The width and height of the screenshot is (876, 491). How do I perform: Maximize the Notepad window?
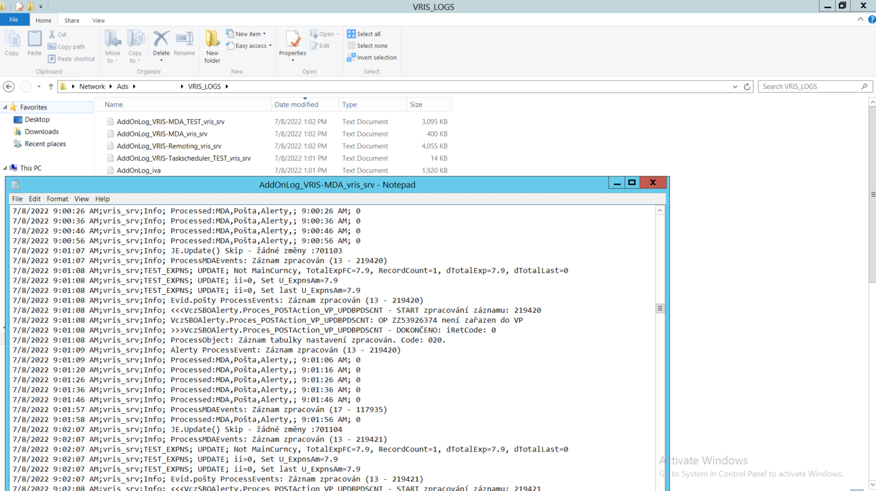(632, 182)
